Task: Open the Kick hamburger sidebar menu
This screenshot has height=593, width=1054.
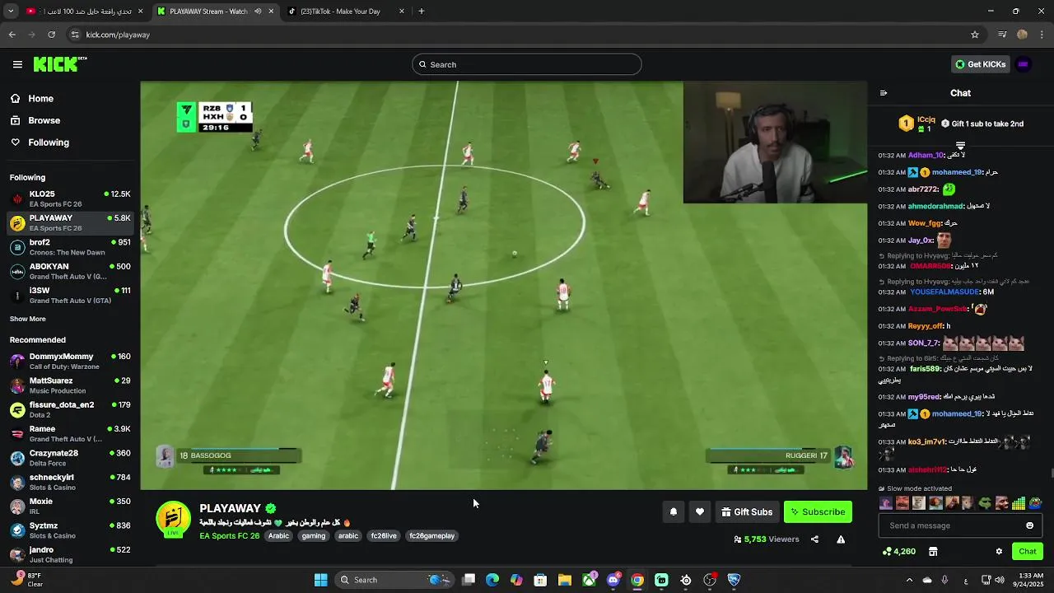Action: pos(17,64)
